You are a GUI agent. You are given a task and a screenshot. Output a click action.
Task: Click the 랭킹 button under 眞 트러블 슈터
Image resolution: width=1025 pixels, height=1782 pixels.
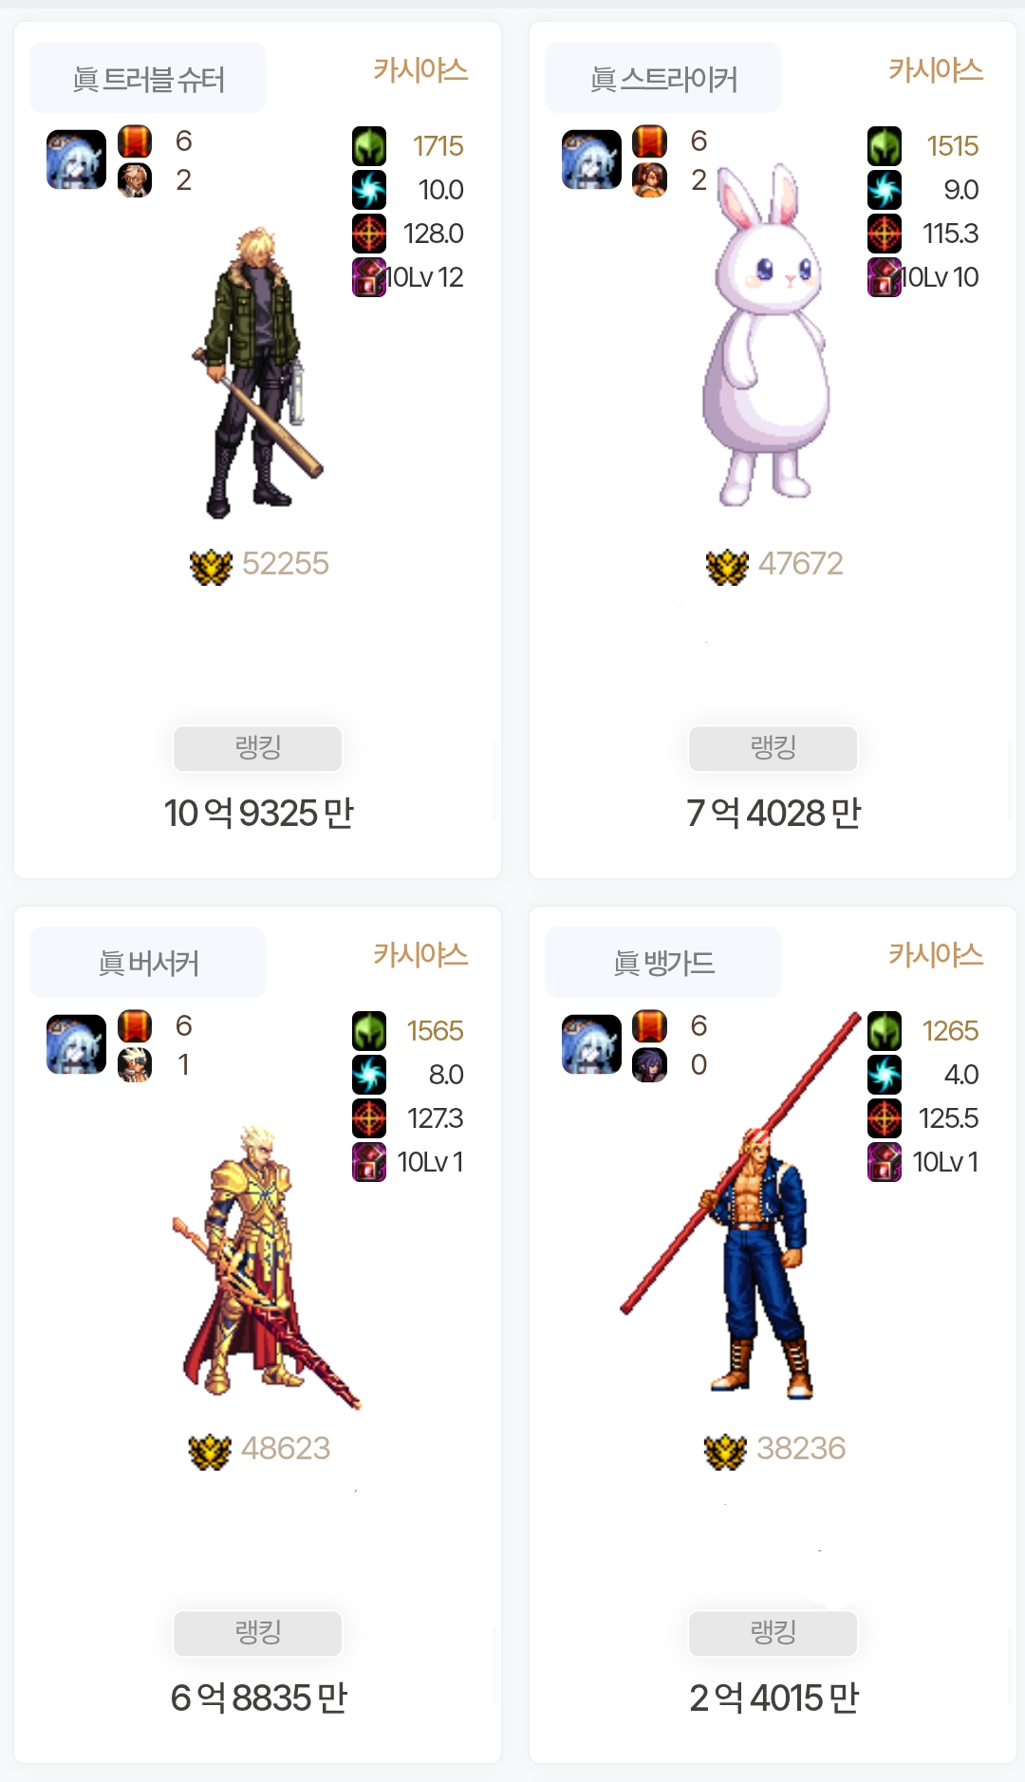point(257,748)
